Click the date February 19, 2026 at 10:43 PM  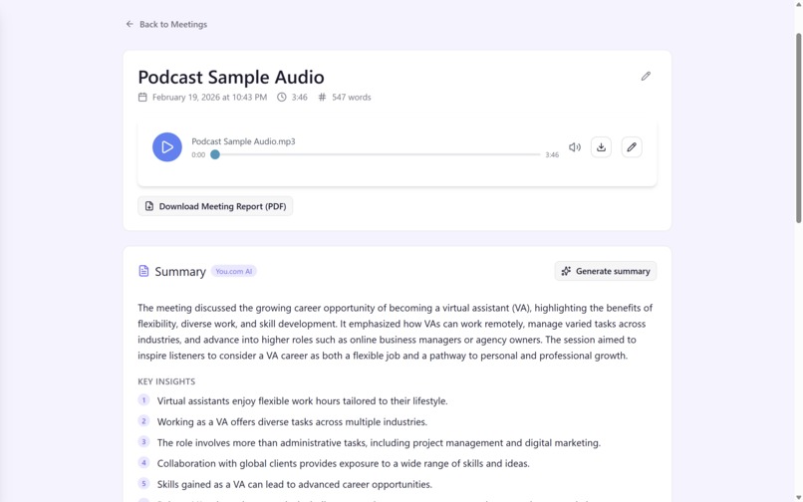209,97
